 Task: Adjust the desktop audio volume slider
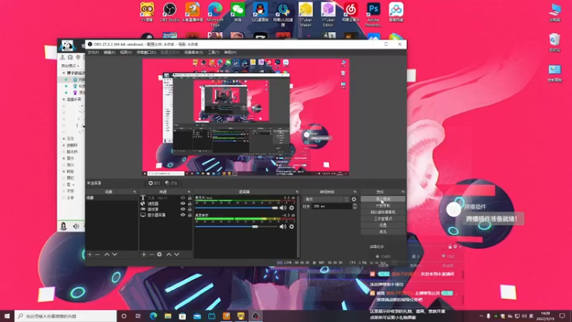click(237, 227)
